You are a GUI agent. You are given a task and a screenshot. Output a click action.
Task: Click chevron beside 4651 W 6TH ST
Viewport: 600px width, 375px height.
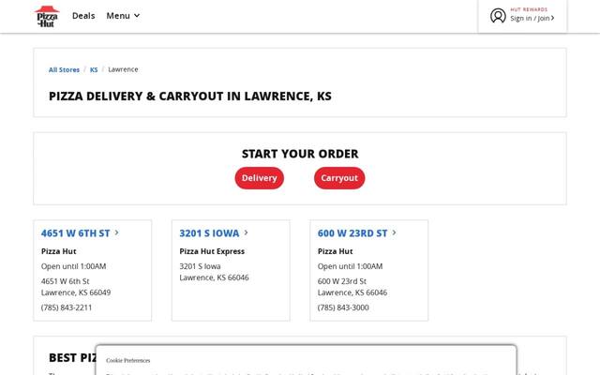tap(116, 232)
